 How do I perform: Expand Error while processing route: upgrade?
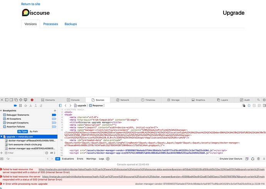(x=4, y=184)
